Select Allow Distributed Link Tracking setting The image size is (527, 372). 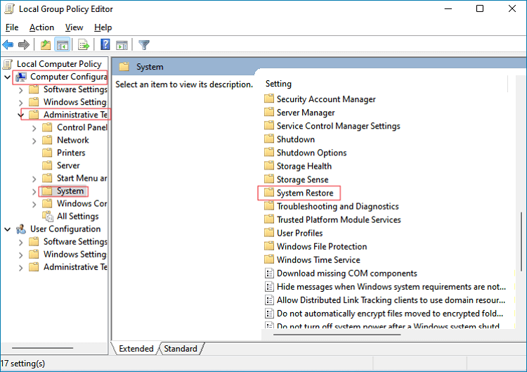(x=391, y=300)
